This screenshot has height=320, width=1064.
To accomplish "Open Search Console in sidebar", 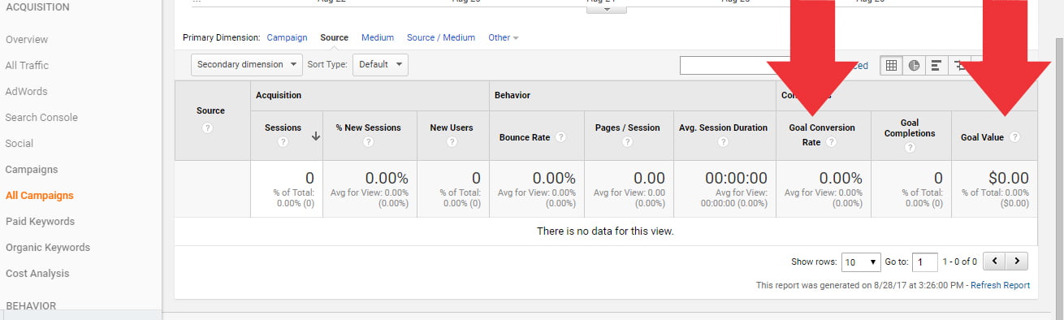I will coord(41,117).
